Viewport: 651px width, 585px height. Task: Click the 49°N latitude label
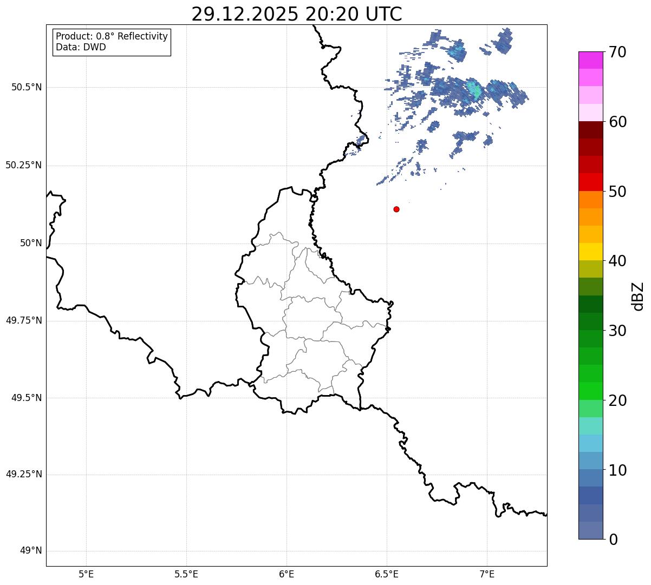coord(31,551)
